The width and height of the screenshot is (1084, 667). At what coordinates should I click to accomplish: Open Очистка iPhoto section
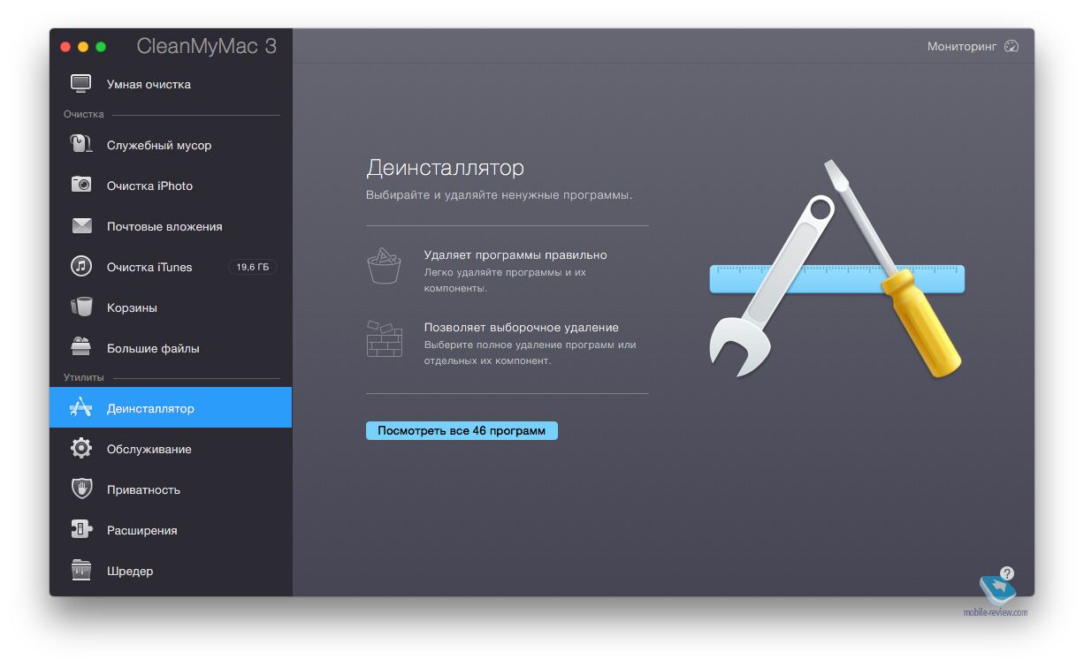[x=171, y=186]
